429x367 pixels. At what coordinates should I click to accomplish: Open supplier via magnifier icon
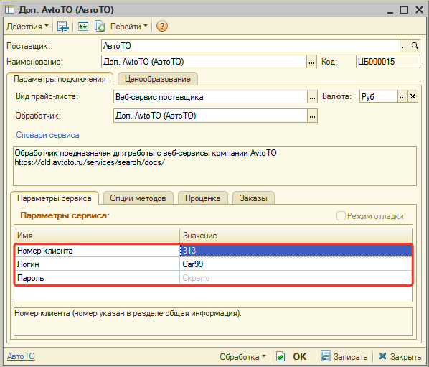415,46
